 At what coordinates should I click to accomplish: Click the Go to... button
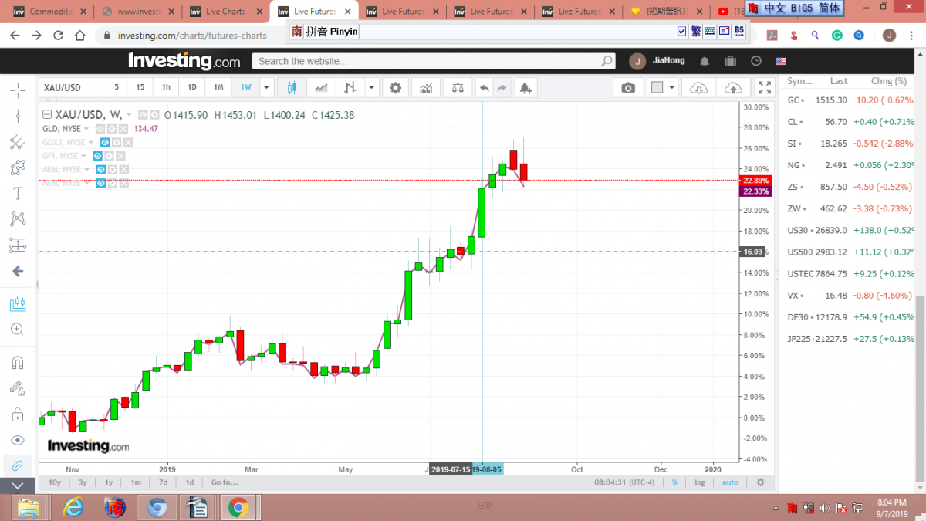coord(224,482)
